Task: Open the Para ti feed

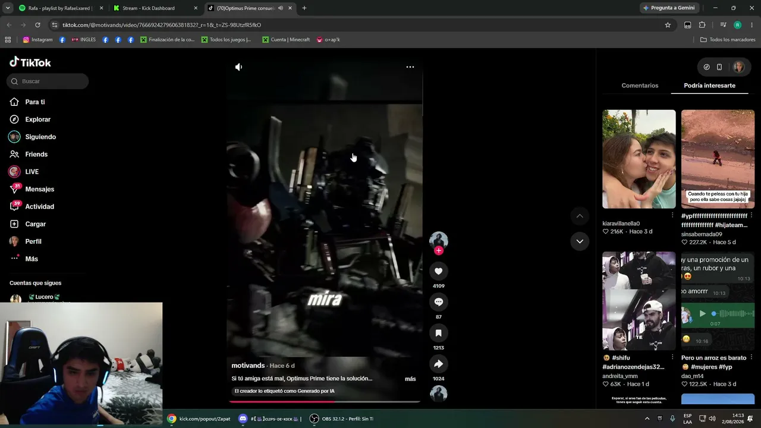Action: click(34, 102)
